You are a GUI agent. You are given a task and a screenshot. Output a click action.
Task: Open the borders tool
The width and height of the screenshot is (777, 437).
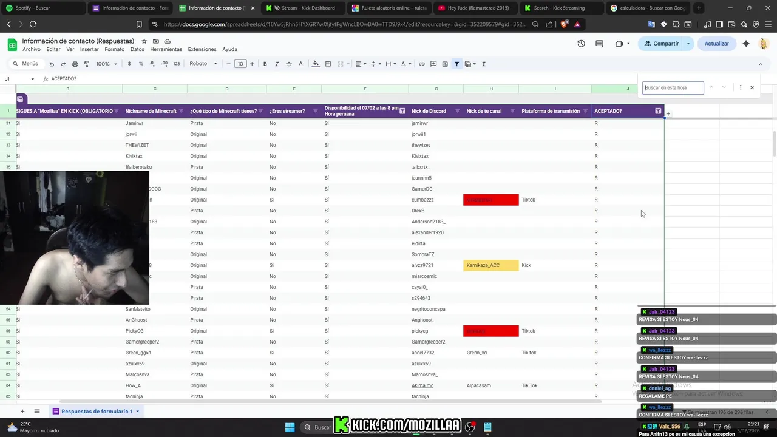tap(328, 64)
